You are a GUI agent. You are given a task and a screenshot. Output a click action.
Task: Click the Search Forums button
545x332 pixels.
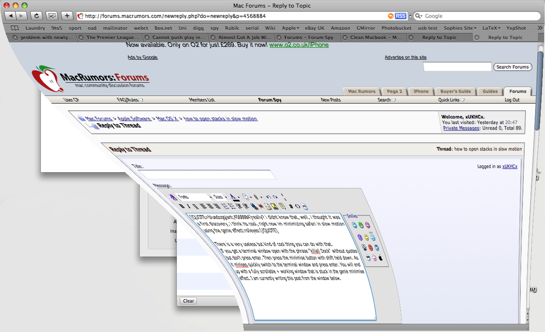(512, 67)
